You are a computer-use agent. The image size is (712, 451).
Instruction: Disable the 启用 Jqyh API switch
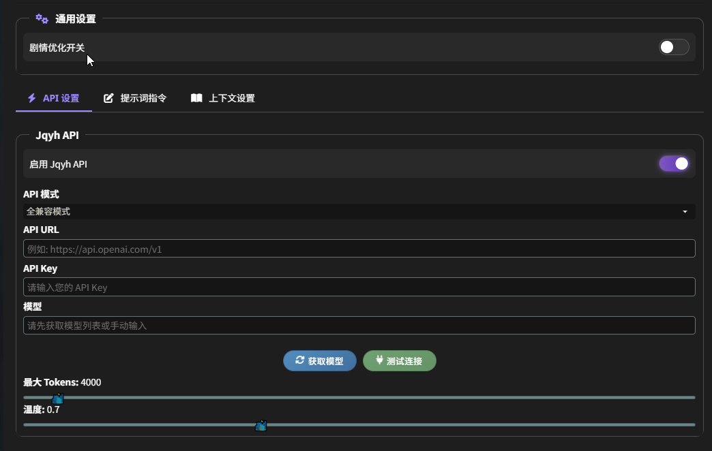(x=673, y=164)
